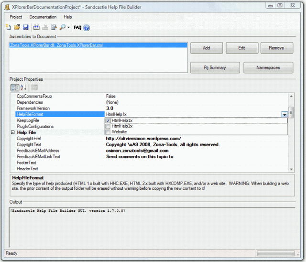Image resolution: width=306 pixels, height=262 pixels.
Task: Click the Sandcastle app icon in the title bar
Action: 7,7
